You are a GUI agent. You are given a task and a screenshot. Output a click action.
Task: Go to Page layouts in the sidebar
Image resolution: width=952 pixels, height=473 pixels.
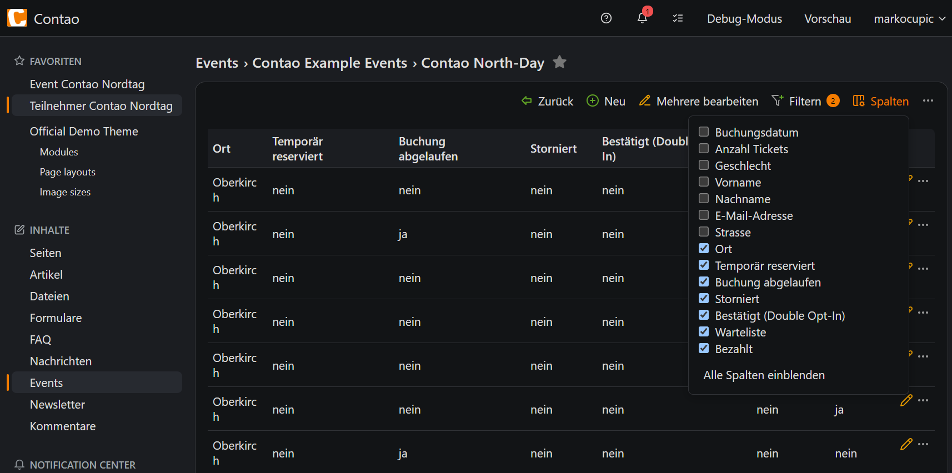point(68,172)
